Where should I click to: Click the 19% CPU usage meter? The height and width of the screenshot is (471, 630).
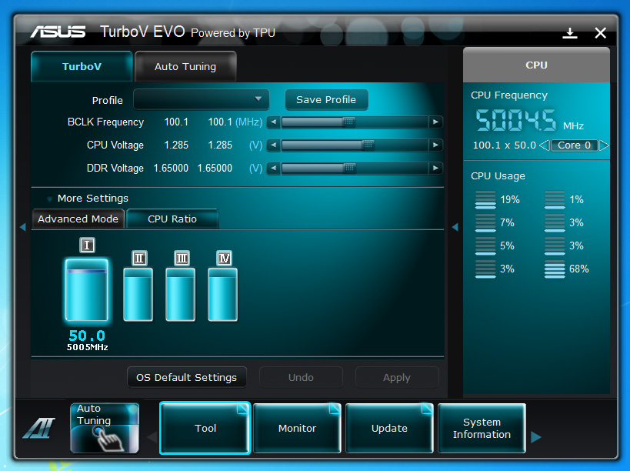[x=485, y=200]
